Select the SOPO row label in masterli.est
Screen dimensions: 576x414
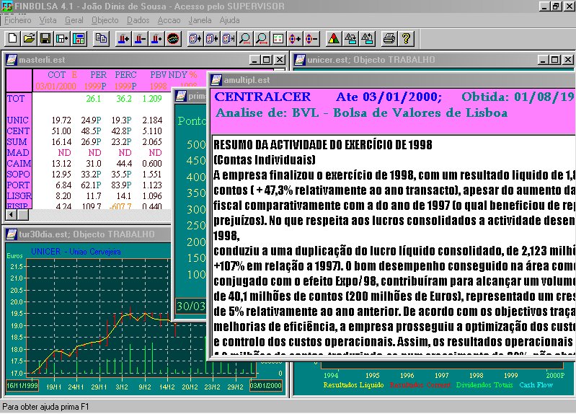click(x=18, y=175)
